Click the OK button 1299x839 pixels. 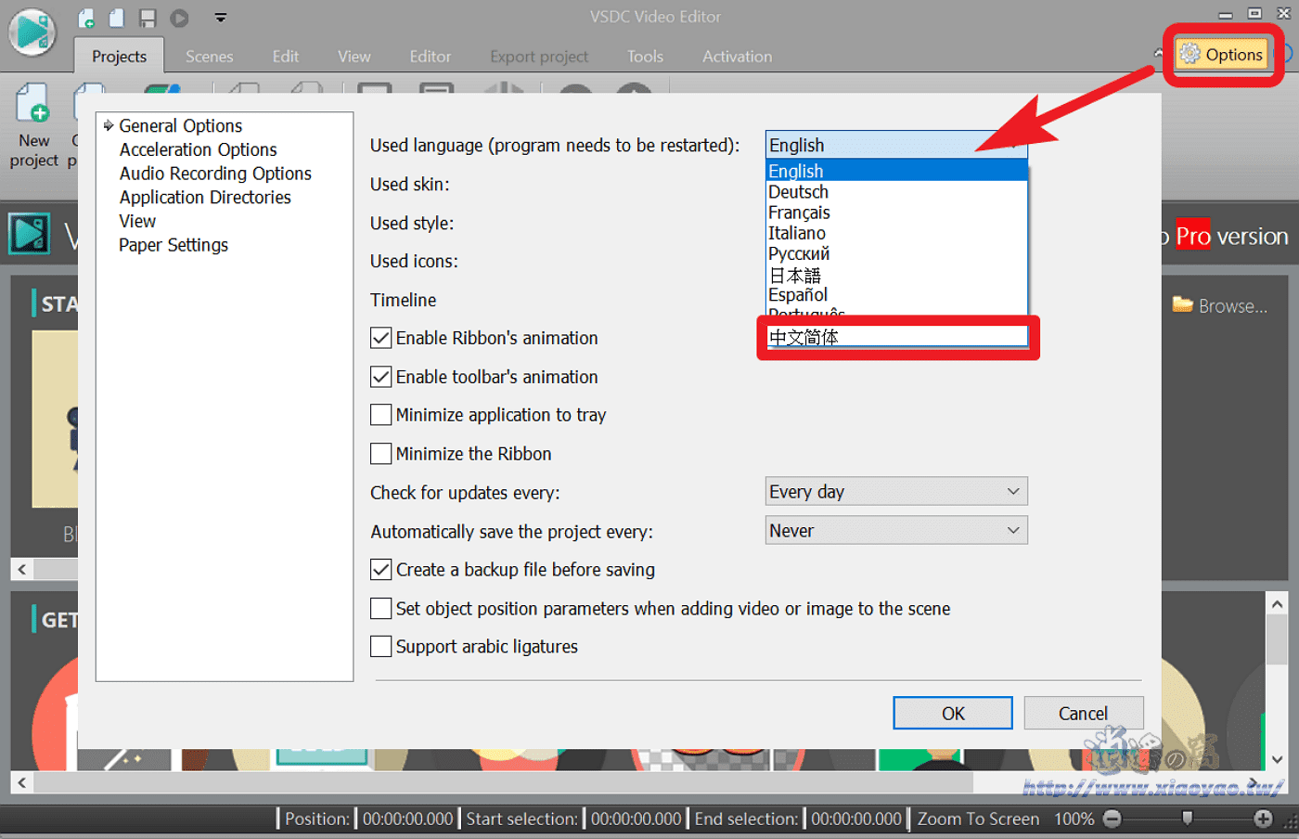953,714
